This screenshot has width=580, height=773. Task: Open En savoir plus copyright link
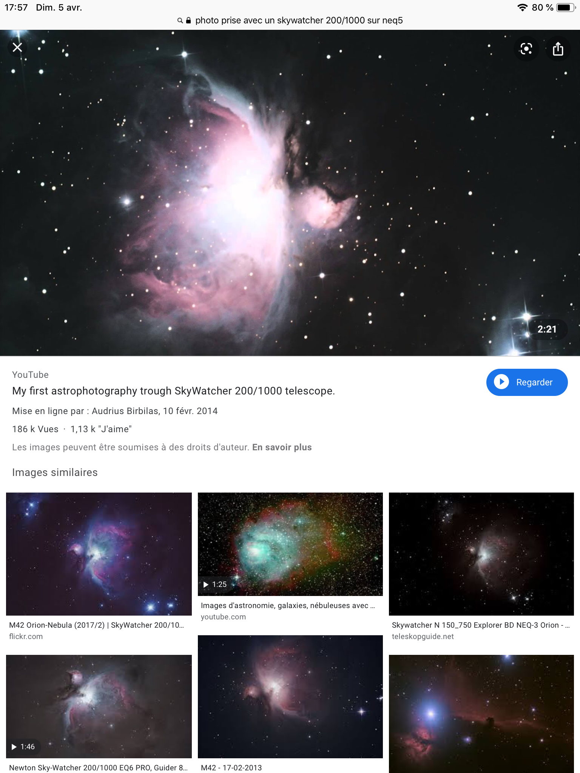[282, 447]
